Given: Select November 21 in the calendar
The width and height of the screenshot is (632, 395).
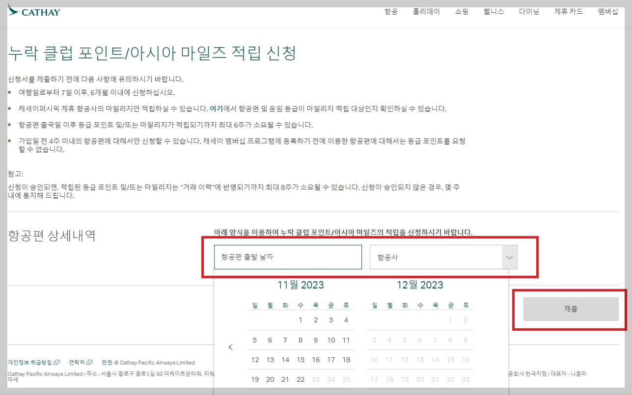Looking at the screenshot, I should click(285, 379).
